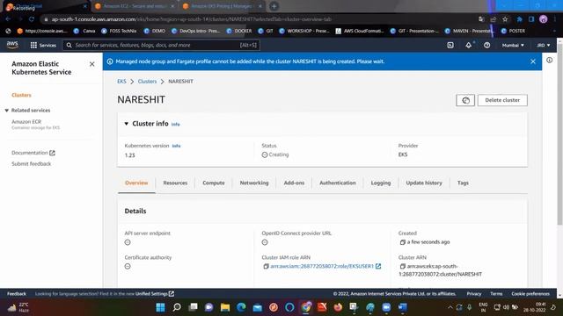This screenshot has width=563, height=316.
Task: Open taskbar Search
Action: pyautogui.click(x=177, y=307)
